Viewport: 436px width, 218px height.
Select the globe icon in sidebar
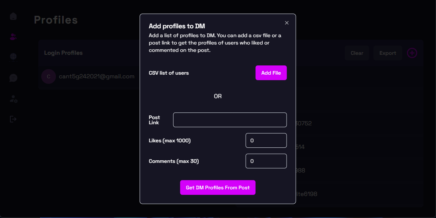point(13,56)
